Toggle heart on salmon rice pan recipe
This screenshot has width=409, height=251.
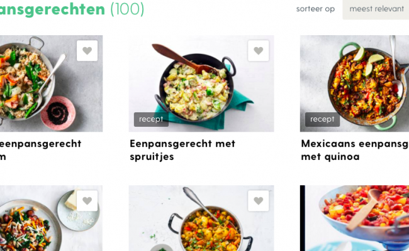pyautogui.click(x=87, y=51)
